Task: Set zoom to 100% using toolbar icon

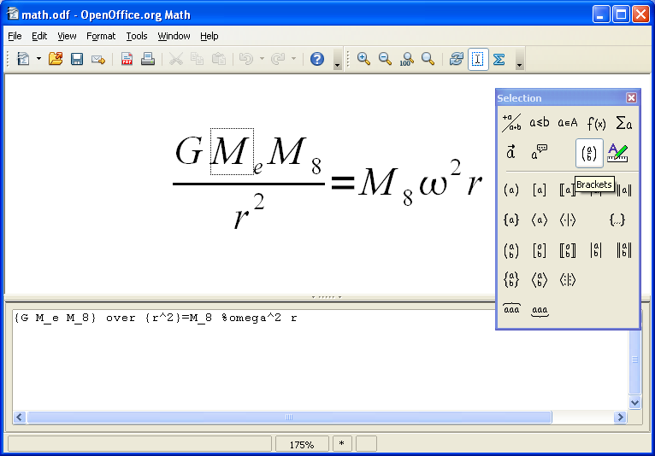Action: tap(406, 59)
